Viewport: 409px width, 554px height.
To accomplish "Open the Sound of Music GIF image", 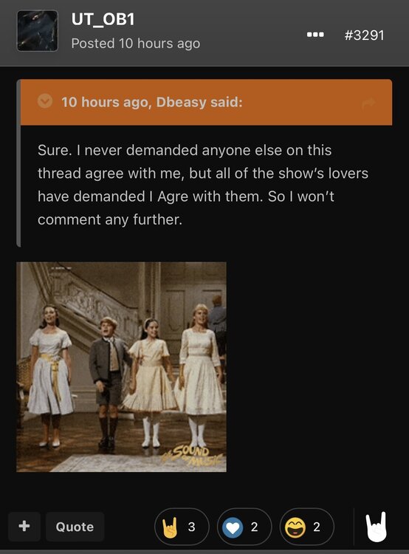I will (121, 366).
